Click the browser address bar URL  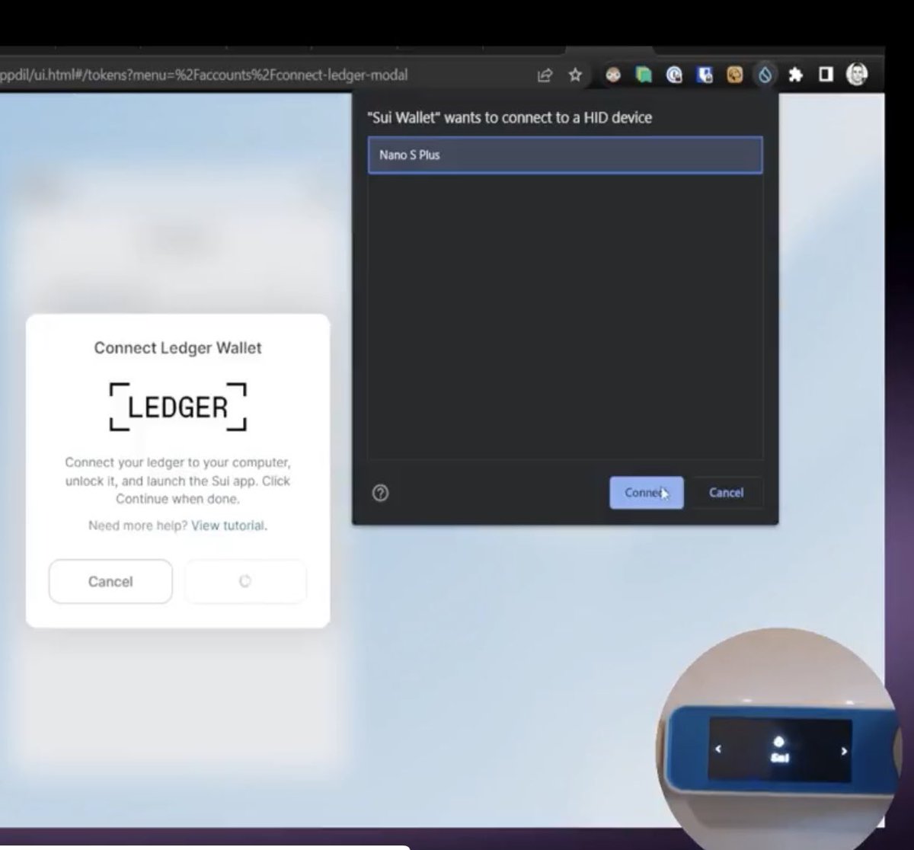click(204, 75)
